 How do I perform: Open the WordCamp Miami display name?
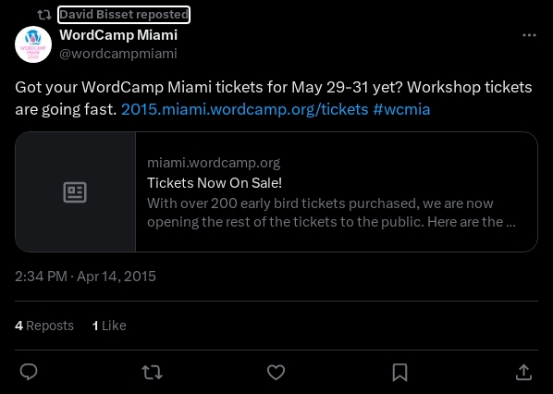(118, 35)
